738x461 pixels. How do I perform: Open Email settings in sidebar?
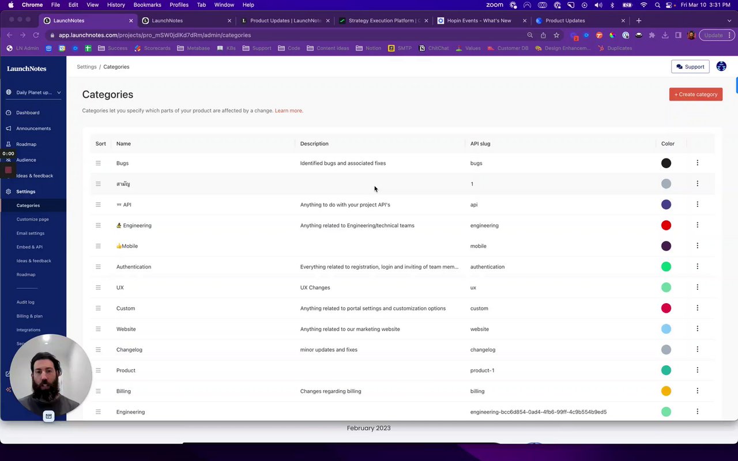[31, 233]
